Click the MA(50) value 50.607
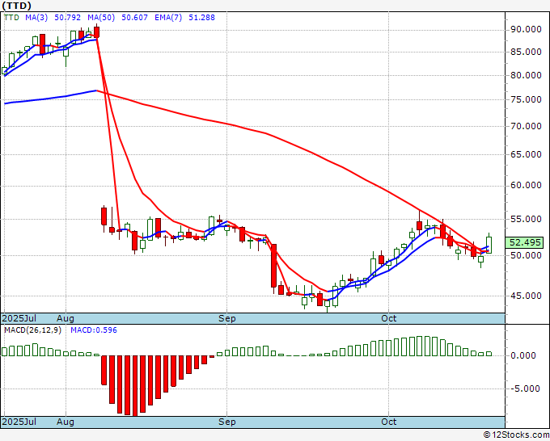 (134, 18)
